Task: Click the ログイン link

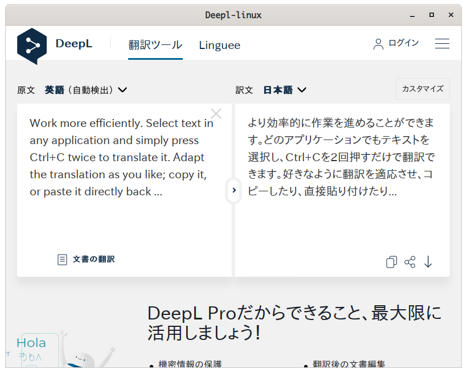Action: tap(404, 43)
